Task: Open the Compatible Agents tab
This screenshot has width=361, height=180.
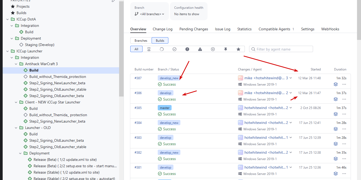Action: pyautogui.click(x=276, y=29)
